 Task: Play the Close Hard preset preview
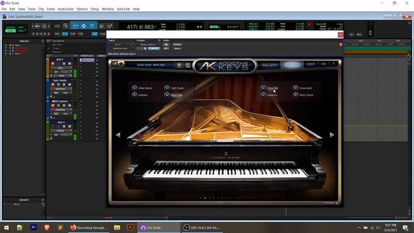click(x=296, y=88)
